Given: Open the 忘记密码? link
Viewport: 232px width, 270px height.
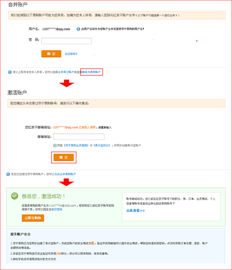Looking at the screenshot, I should (x=71, y=54).
